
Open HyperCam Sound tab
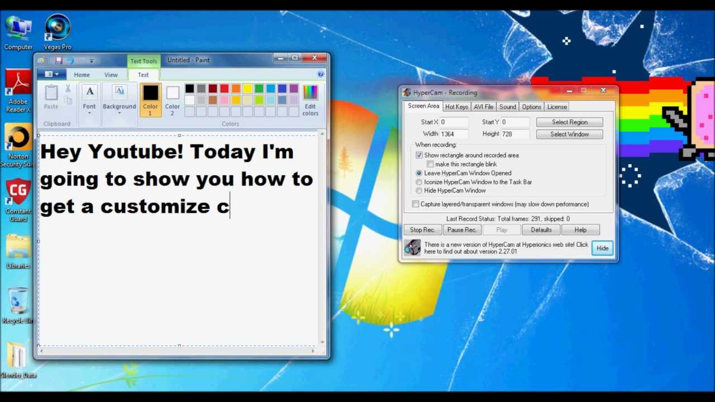click(508, 107)
